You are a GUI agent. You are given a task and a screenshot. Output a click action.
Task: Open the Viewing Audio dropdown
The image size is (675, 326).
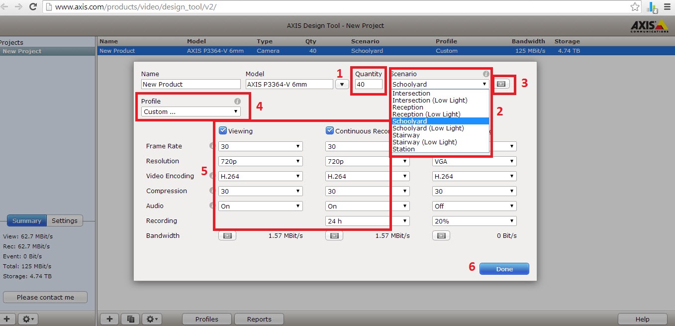(x=261, y=206)
